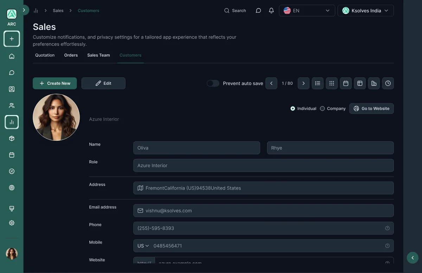Open the notifications bell icon
Viewport: 422px width, 273px height.
271,11
